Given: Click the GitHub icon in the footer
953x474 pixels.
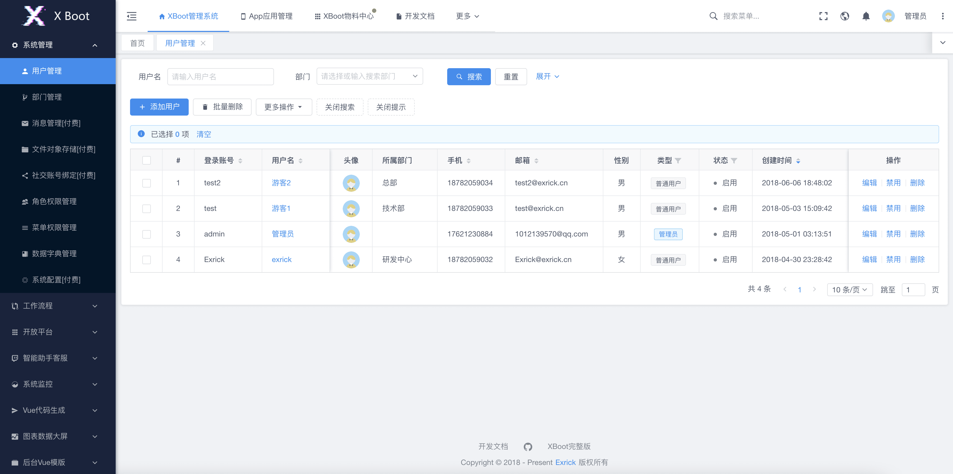Looking at the screenshot, I should [x=528, y=447].
